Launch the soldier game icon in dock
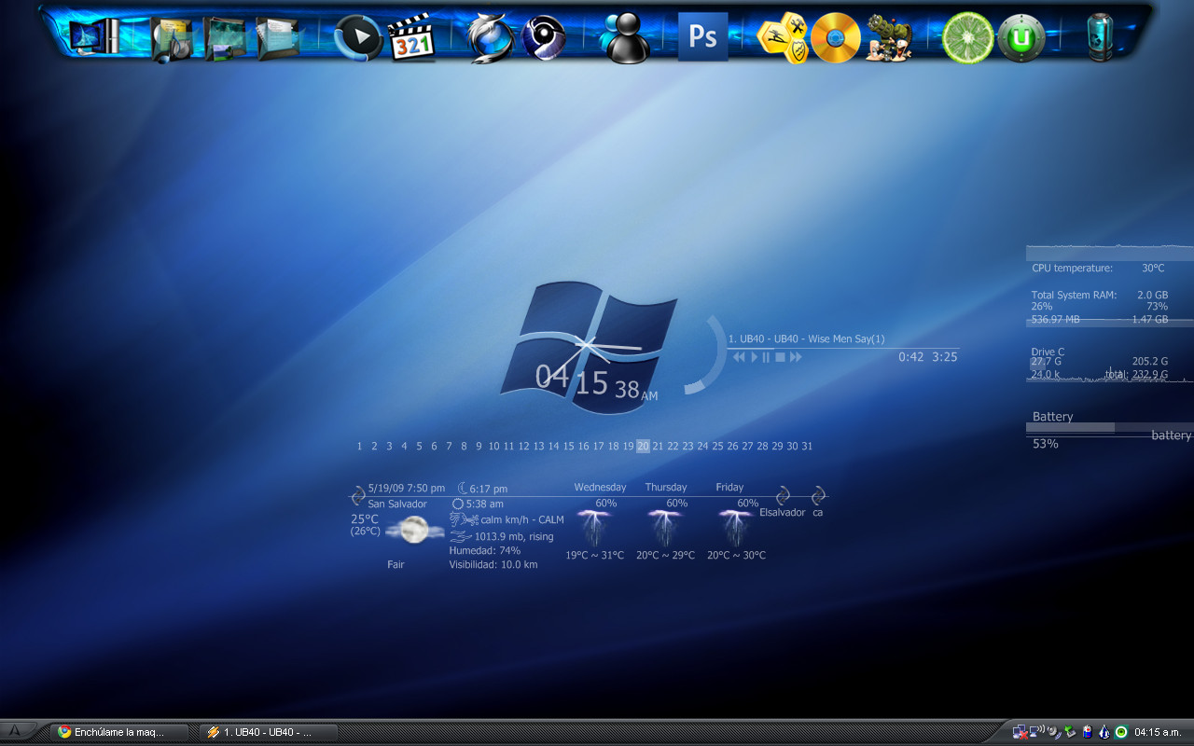 (x=888, y=38)
